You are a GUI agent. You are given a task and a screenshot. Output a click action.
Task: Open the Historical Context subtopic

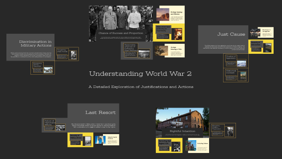tap(236, 75)
